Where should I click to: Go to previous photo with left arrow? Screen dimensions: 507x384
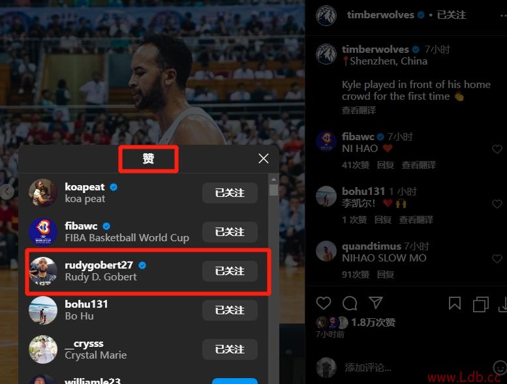coord(7,192)
